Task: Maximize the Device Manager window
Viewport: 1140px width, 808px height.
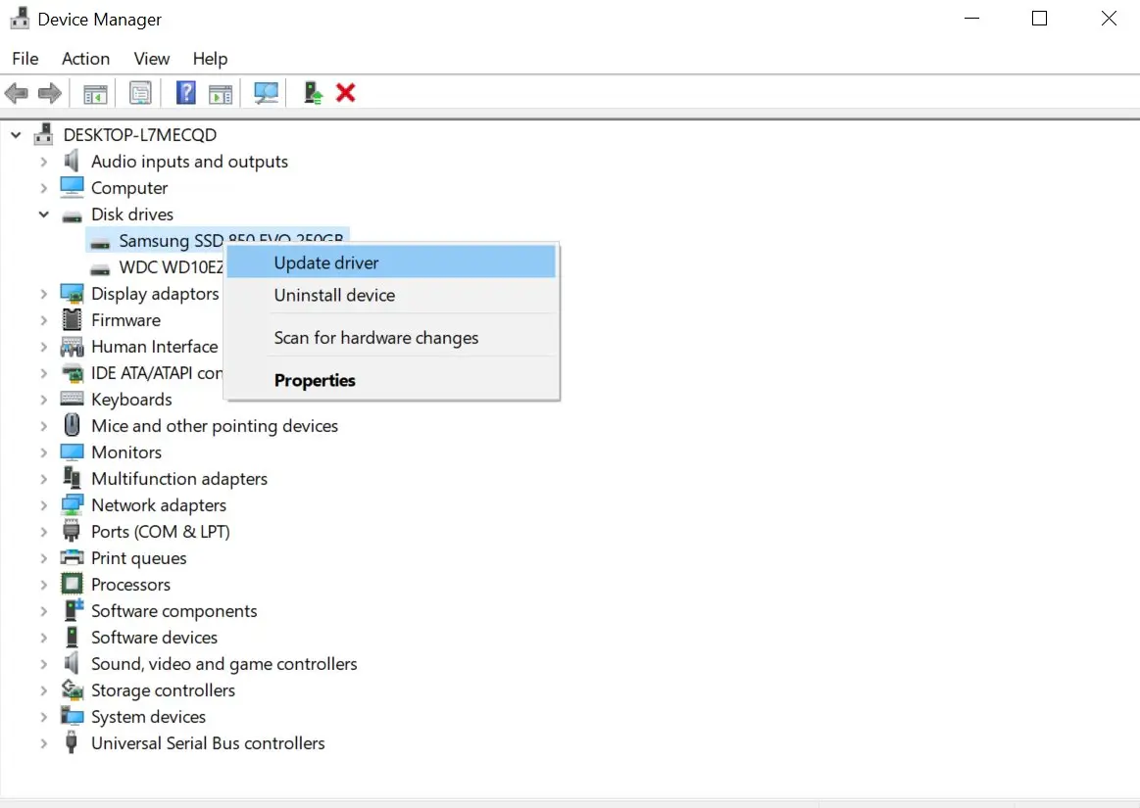Action: tap(1040, 19)
